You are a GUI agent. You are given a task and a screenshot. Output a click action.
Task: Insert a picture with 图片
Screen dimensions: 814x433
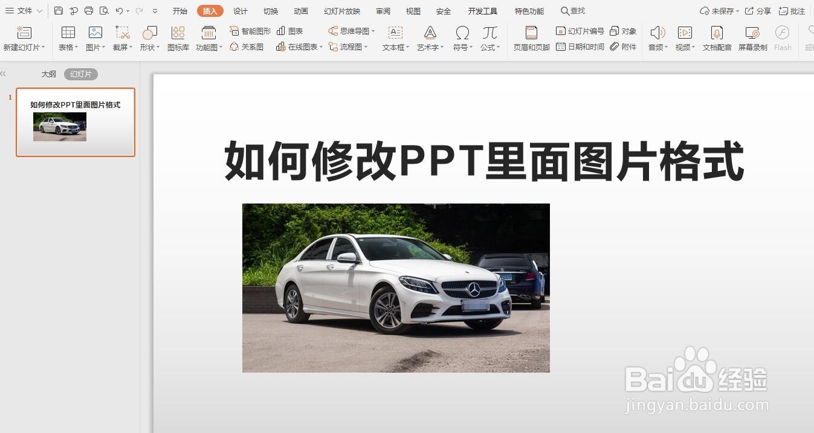(95, 39)
